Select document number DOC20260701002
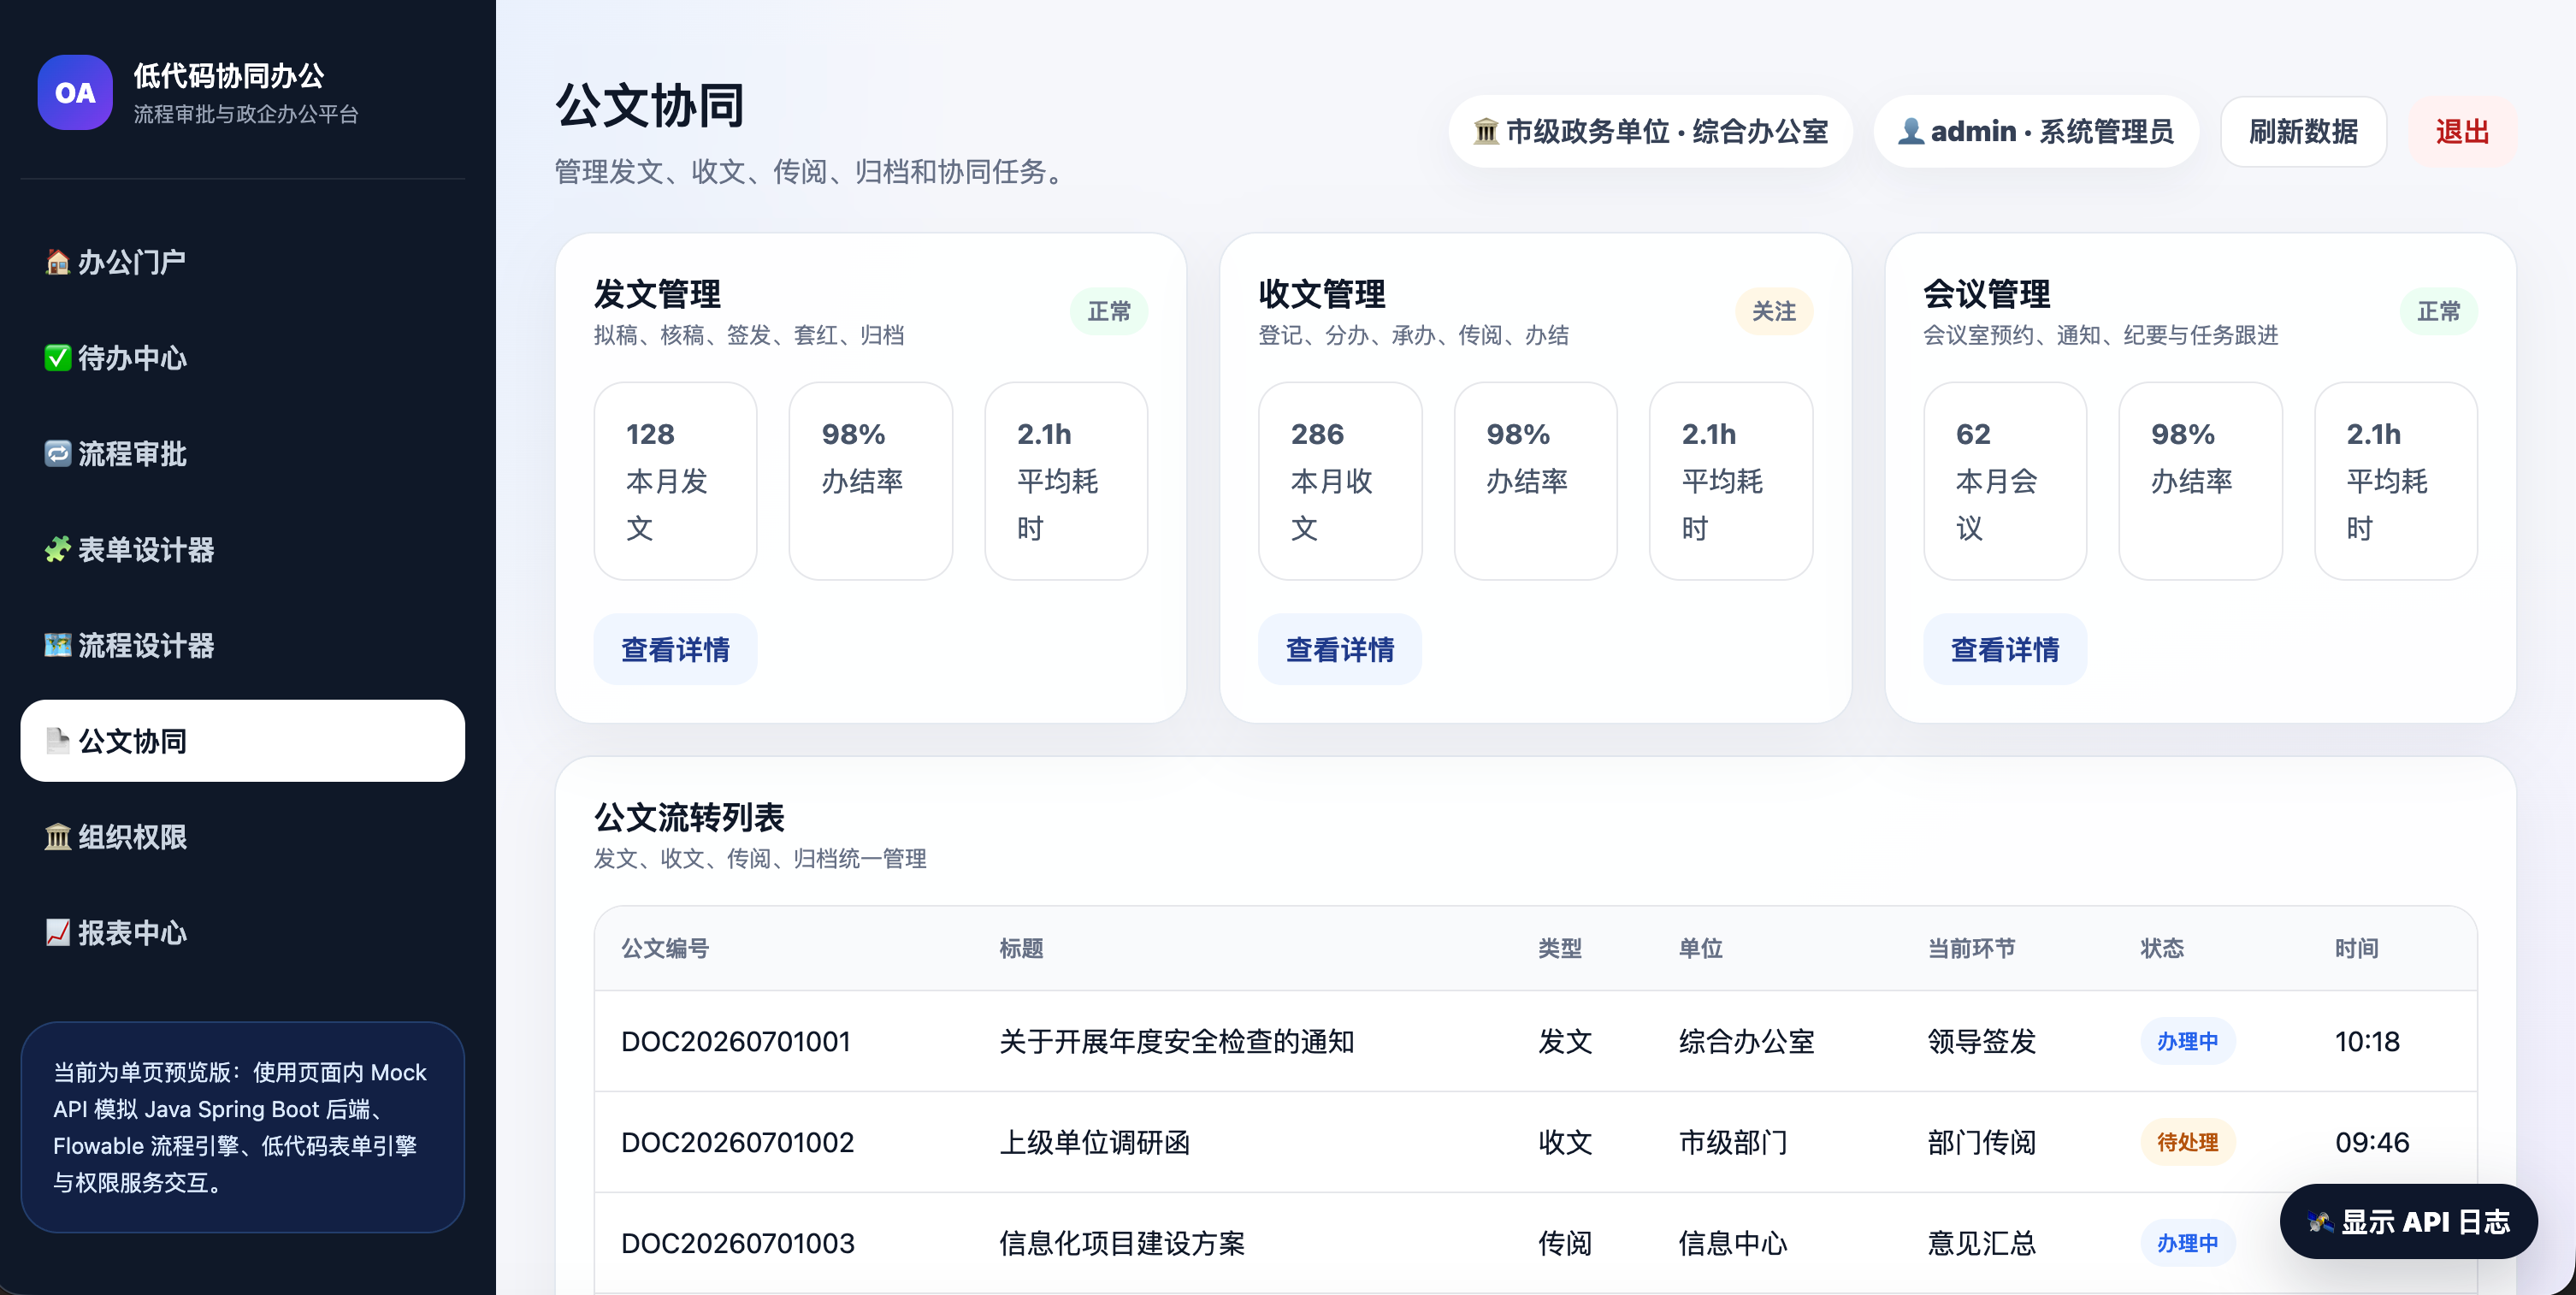This screenshot has width=2576, height=1295. pyautogui.click(x=737, y=1142)
